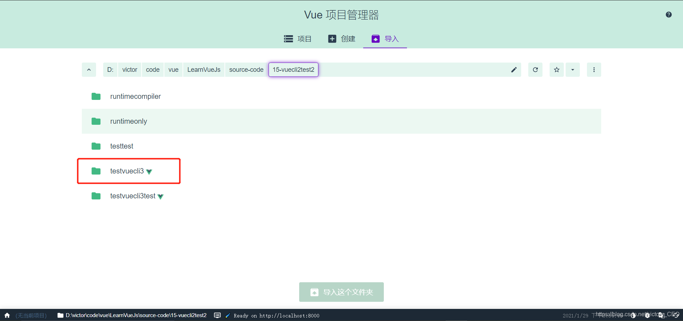Refresh the folder listing

pos(535,70)
